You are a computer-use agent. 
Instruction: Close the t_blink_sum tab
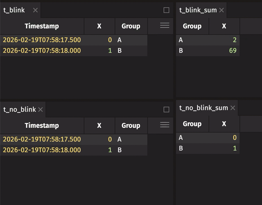point(222,10)
